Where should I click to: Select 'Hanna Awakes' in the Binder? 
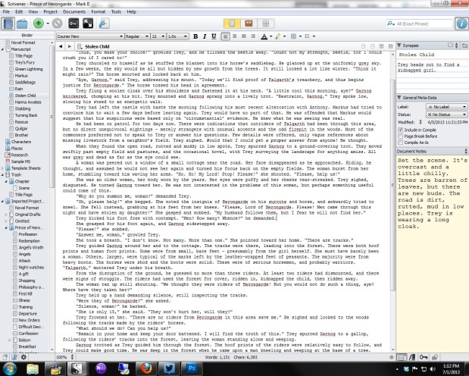(28, 102)
